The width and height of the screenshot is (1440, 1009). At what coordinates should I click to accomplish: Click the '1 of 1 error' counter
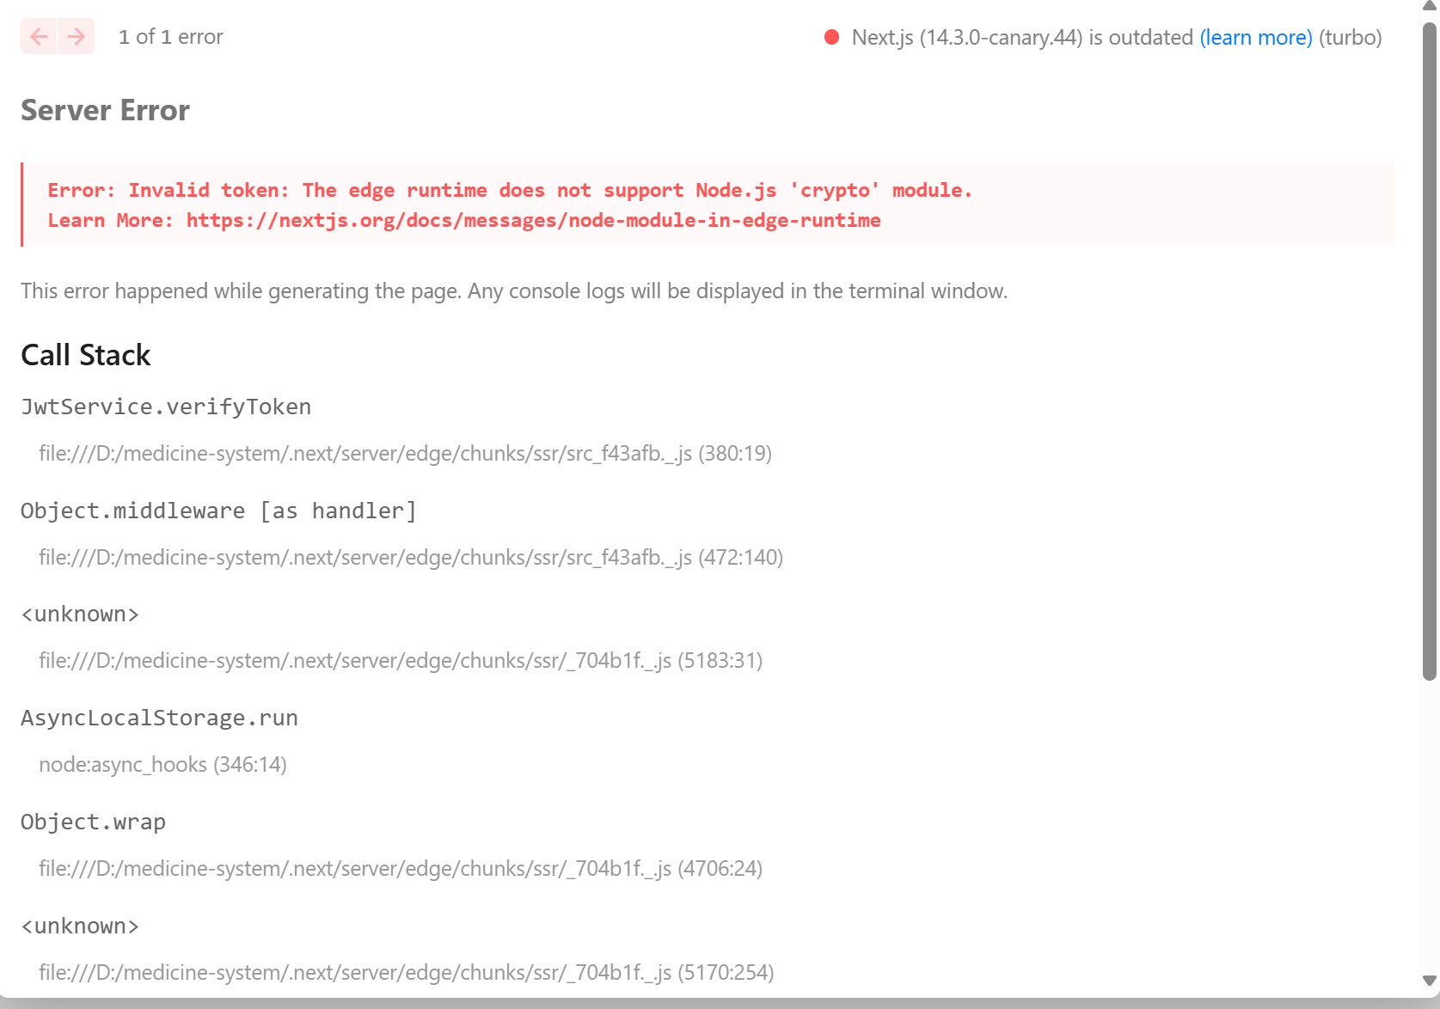[x=170, y=36]
